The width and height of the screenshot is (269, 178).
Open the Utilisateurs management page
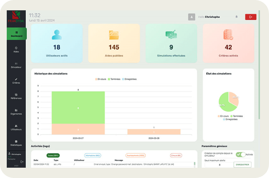pyautogui.click(x=16, y=127)
